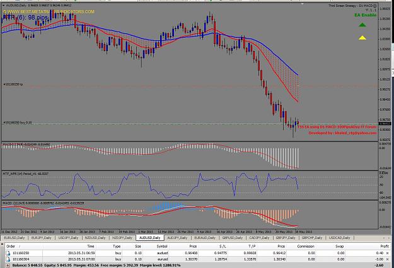Image resolution: width=394 pixels, height=268 pixels.
Task: Switch to the EURAUD,Daily chart tab
Action: [x=205, y=238]
